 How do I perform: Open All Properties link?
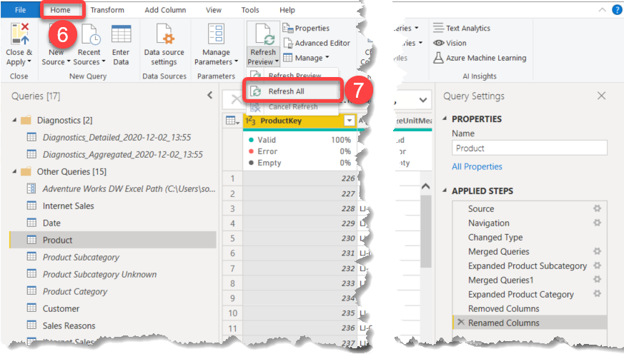[x=477, y=166]
